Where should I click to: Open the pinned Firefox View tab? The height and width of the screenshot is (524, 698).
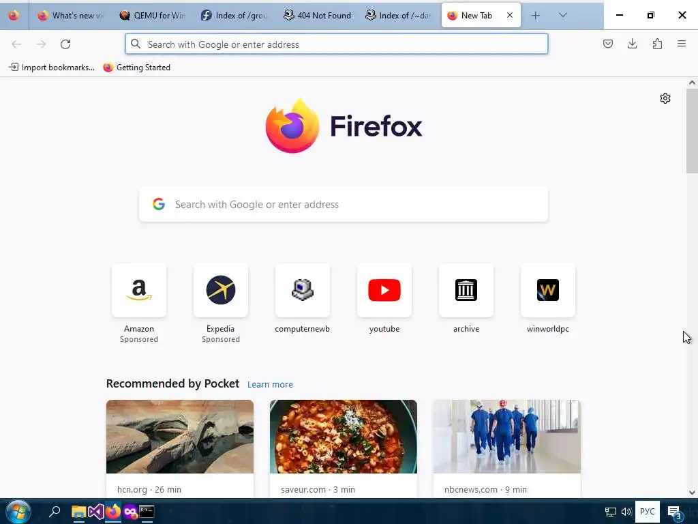click(x=14, y=15)
